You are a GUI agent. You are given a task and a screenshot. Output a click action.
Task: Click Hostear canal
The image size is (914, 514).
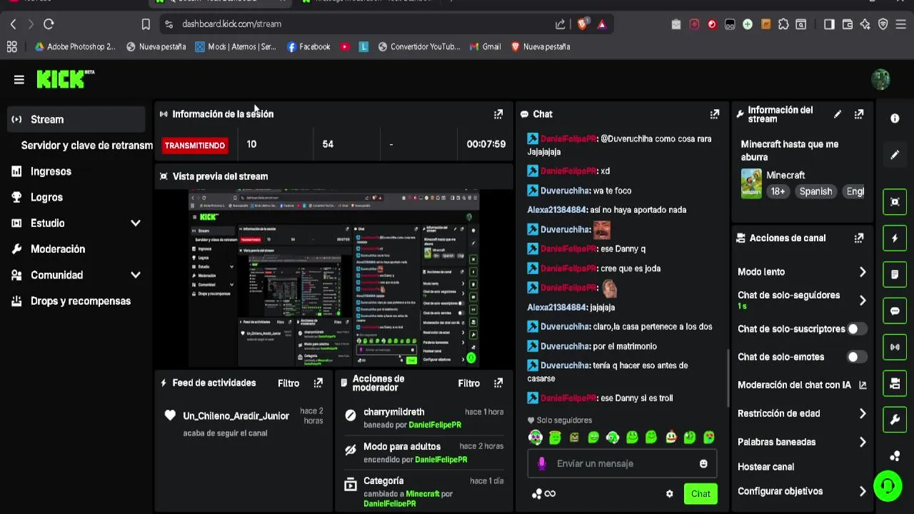click(x=765, y=467)
